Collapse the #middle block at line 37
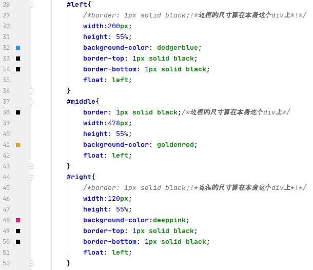The image size is (313, 270). tap(31, 102)
